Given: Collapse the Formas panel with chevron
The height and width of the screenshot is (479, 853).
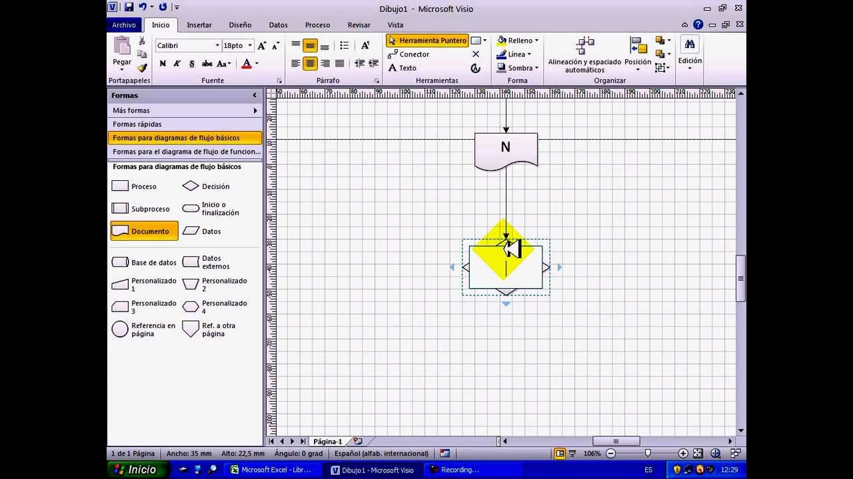Looking at the screenshot, I should (x=255, y=96).
